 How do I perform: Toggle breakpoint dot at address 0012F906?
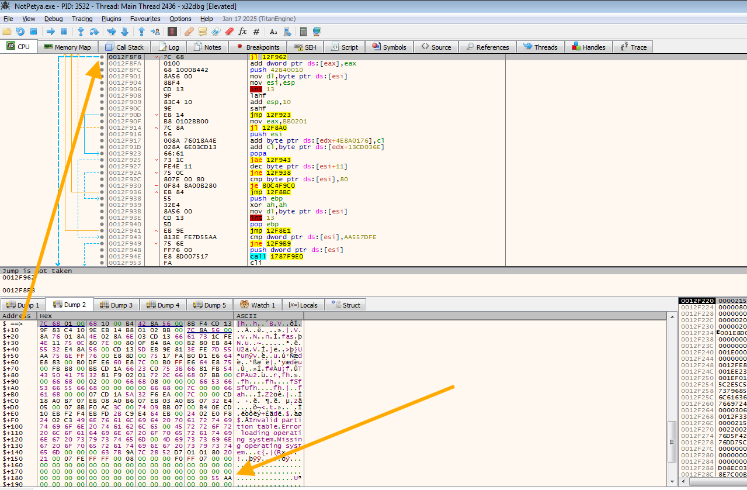[102, 89]
